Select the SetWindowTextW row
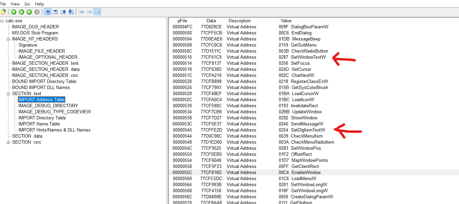This screenshot has width=459, height=204. [308, 57]
